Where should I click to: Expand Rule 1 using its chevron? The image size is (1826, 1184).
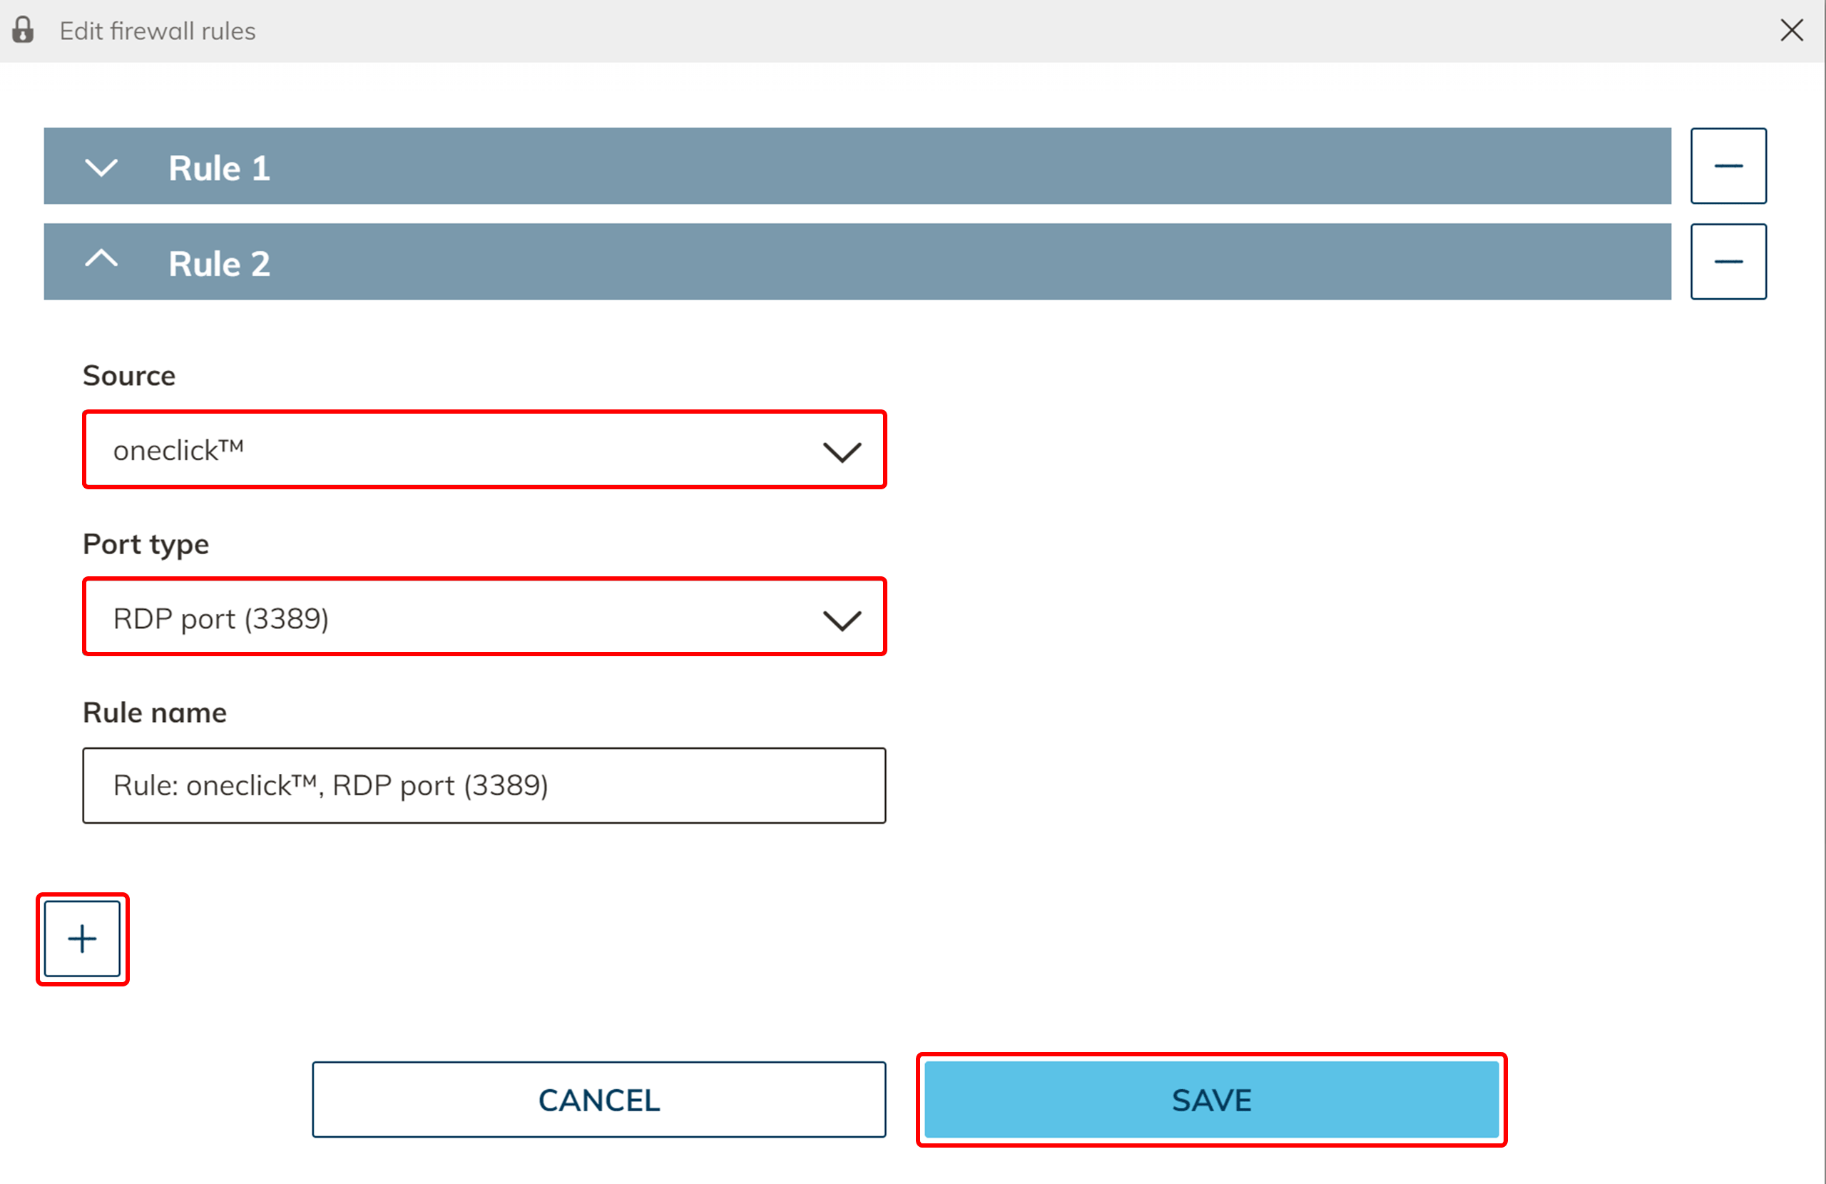pyautogui.click(x=101, y=166)
